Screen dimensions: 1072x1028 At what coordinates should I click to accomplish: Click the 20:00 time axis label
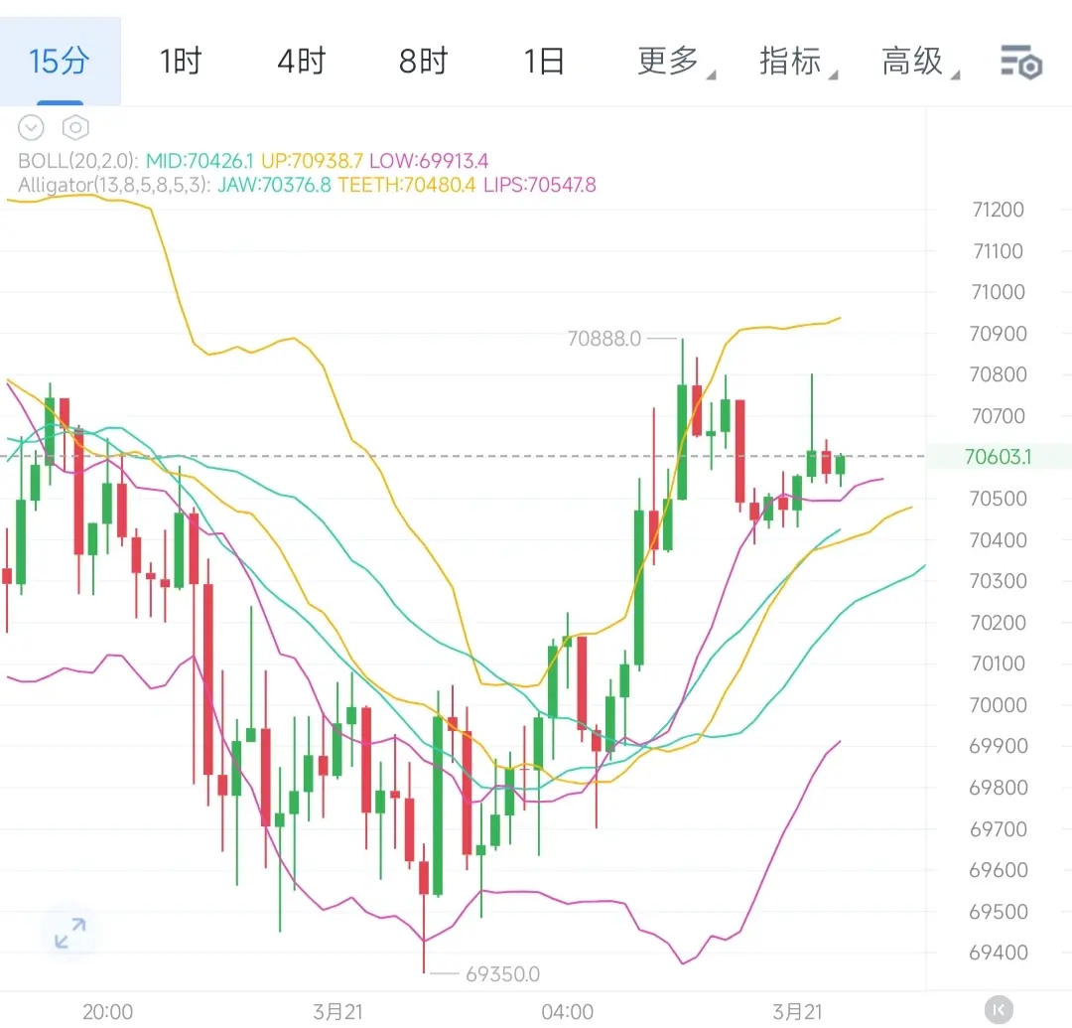coord(107,1011)
